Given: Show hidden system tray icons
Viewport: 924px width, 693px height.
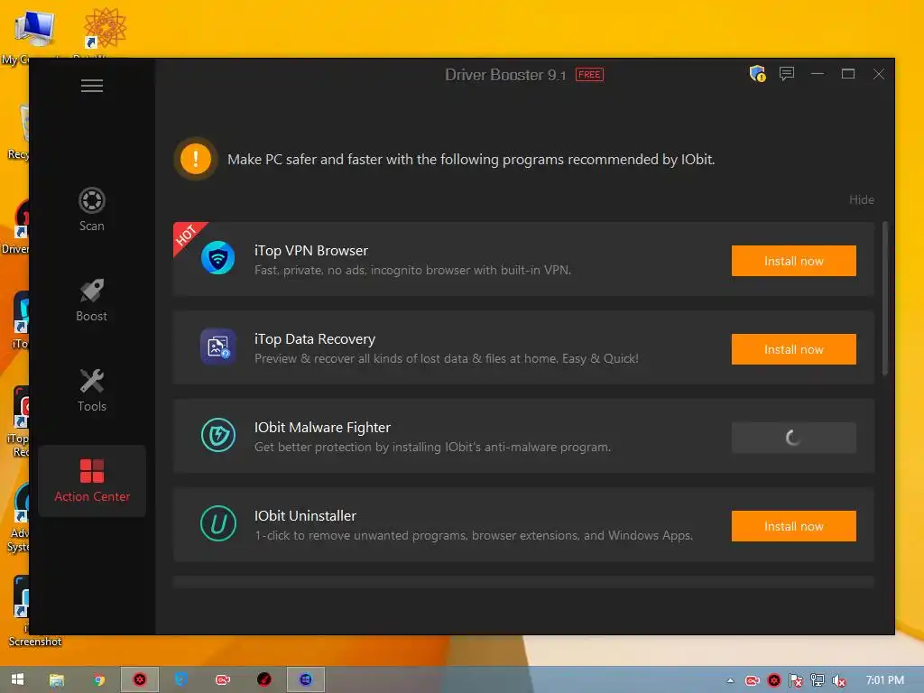Looking at the screenshot, I should click(731, 680).
